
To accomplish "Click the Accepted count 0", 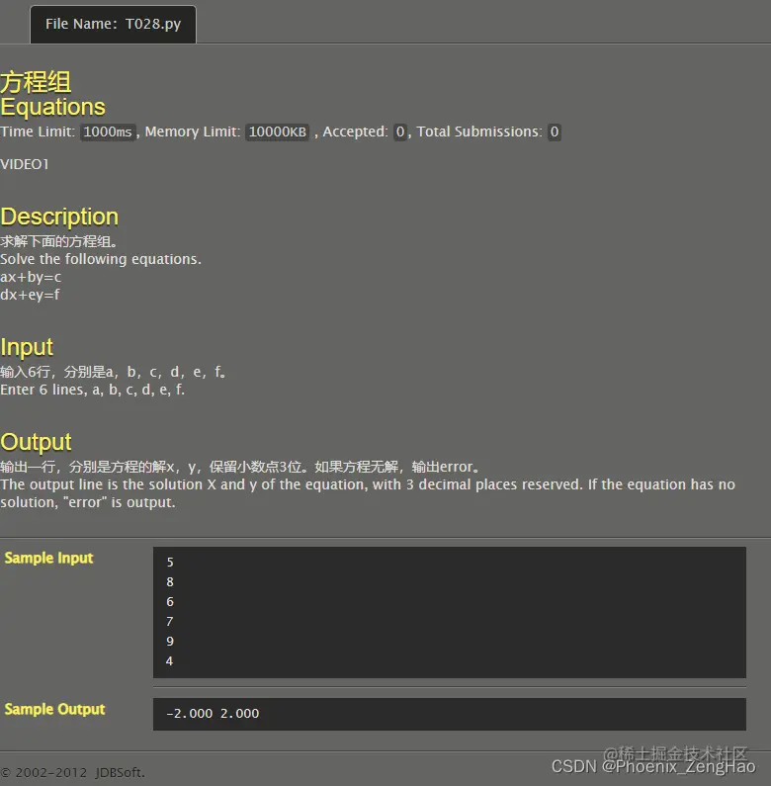I will coord(400,131).
